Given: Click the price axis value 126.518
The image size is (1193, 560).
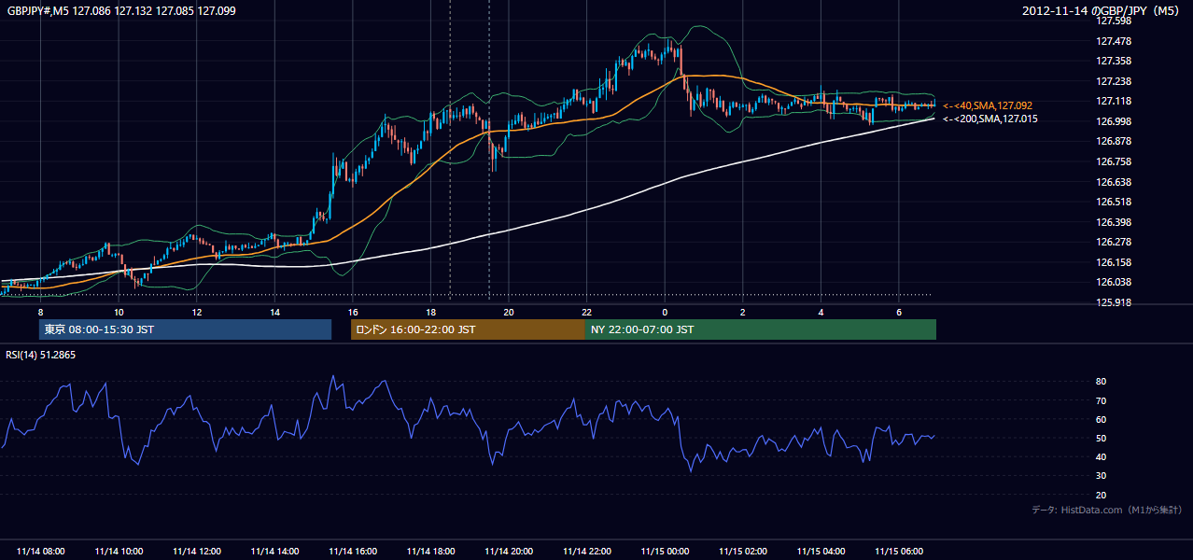Looking at the screenshot, I should tap(1114, 202).
